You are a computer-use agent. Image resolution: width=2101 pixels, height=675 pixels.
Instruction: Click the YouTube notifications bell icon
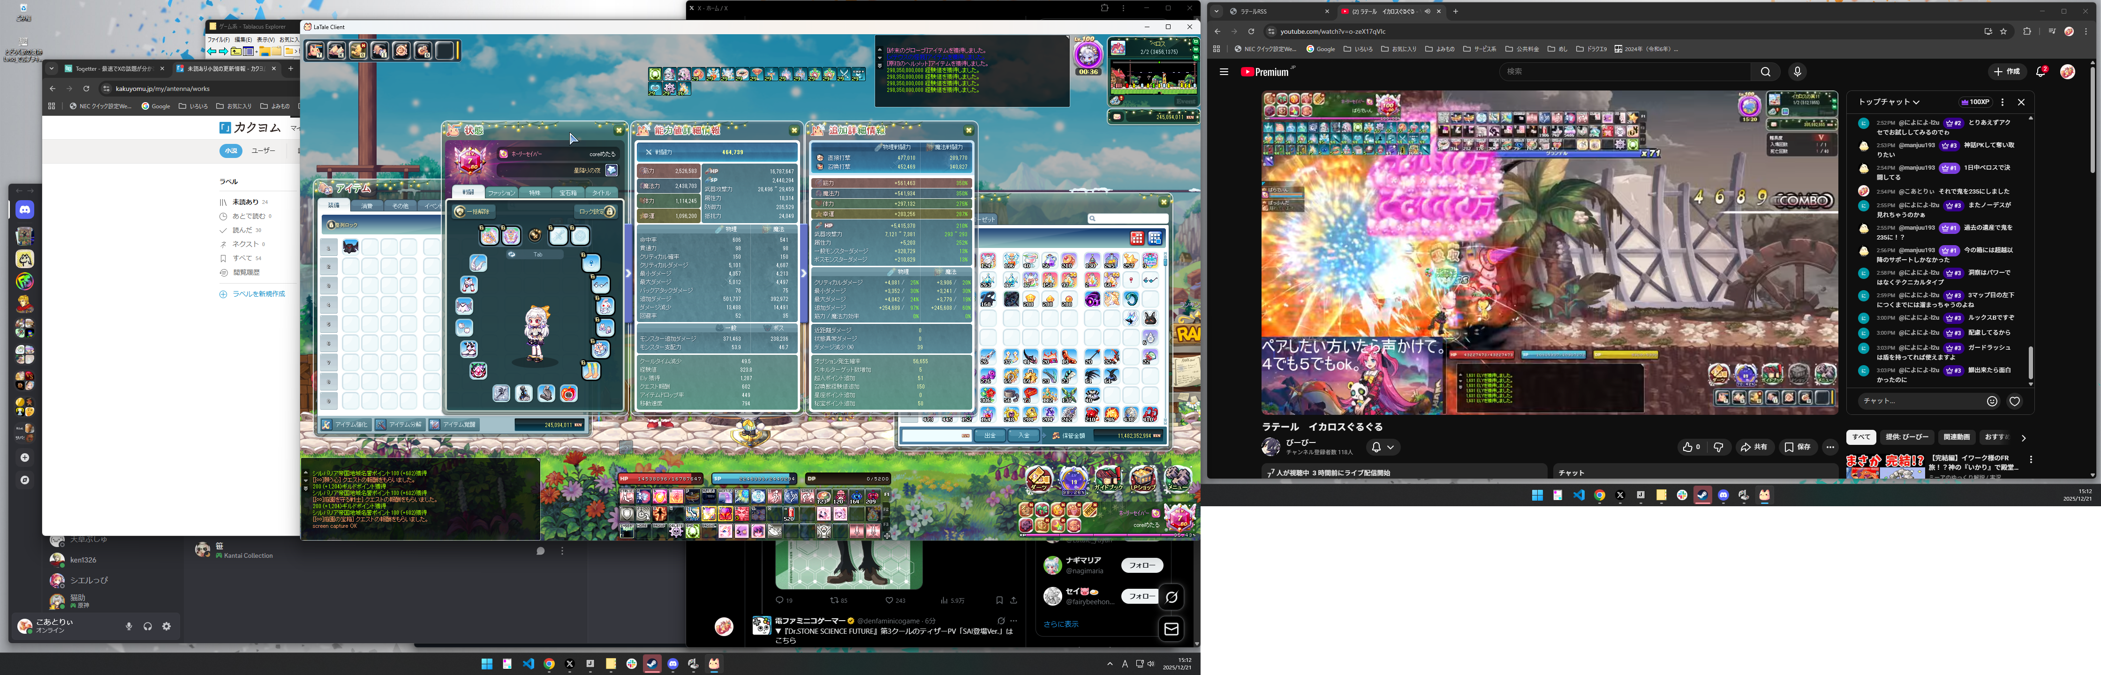click(x=2041, y=72)
